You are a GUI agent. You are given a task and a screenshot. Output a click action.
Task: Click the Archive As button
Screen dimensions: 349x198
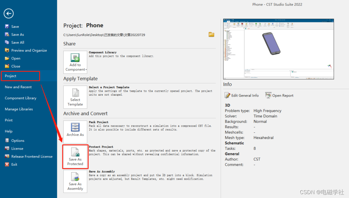pos(75,132)
